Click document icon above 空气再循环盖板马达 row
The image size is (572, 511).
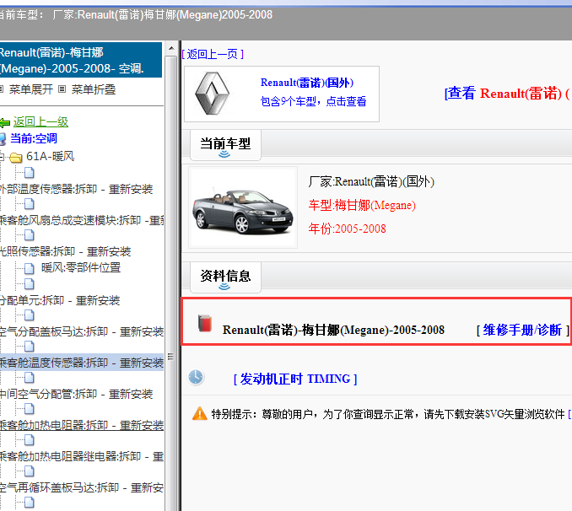pos(30,471)
